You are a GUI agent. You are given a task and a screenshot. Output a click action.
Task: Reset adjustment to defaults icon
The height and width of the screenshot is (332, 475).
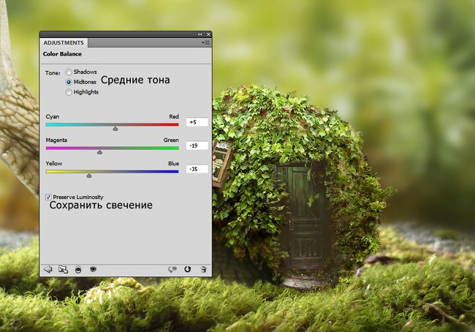tap(188, 269)
